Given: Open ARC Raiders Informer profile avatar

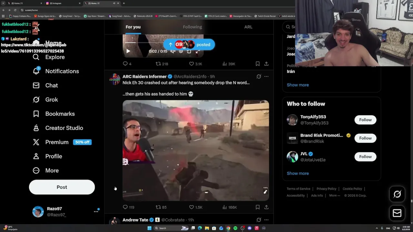Looking at the screenshot, I should click(115, 79).
